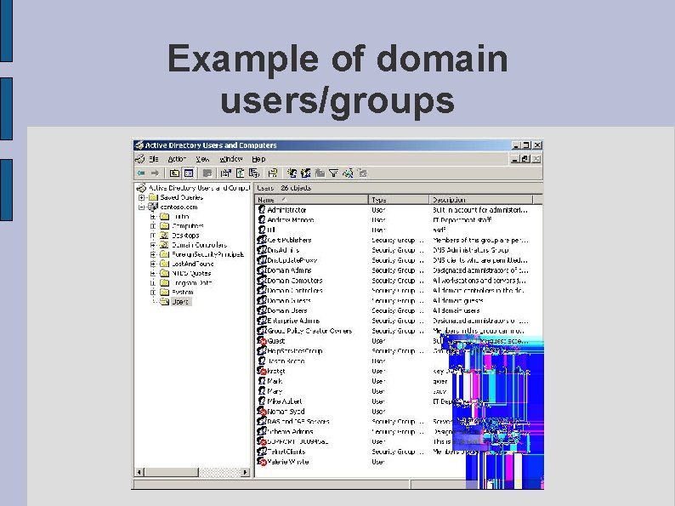Click the contoso.com domain icon
The width and height of the screenshot is (675, 506).
[x=153, y=207]
